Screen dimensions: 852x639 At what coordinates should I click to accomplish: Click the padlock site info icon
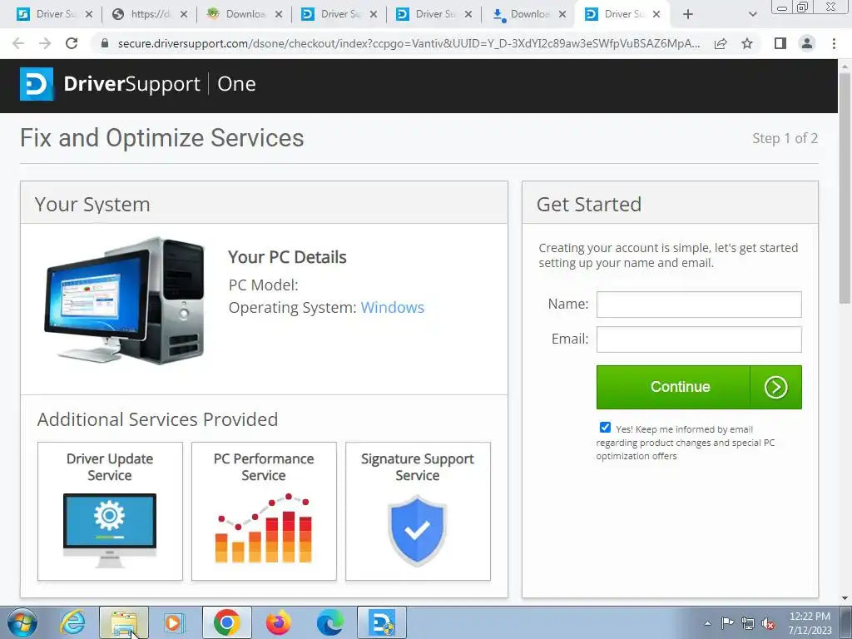coord(105,43)
